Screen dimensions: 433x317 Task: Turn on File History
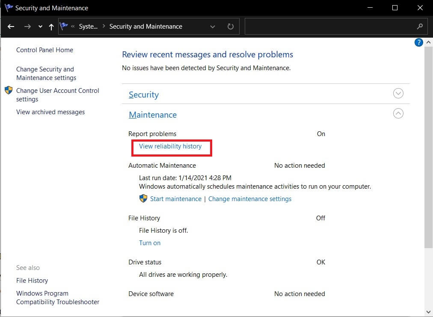[x=150, y=243]
